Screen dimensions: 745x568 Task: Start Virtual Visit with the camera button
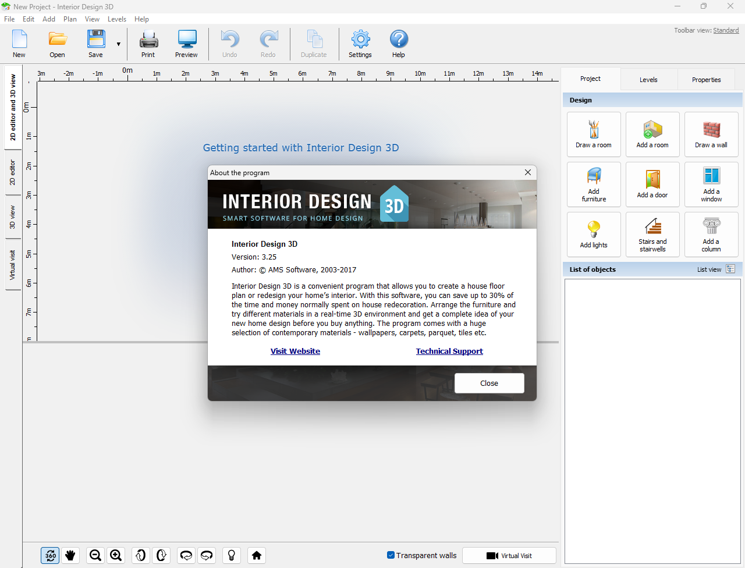coord(509,556)
